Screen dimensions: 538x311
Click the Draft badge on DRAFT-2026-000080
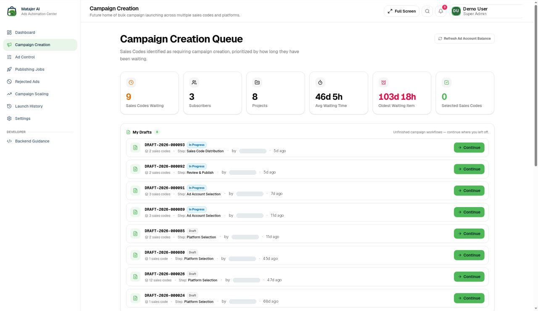click(193, 252)
